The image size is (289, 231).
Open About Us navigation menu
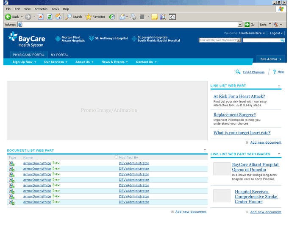pyautogui.click(x=84, y=62)
